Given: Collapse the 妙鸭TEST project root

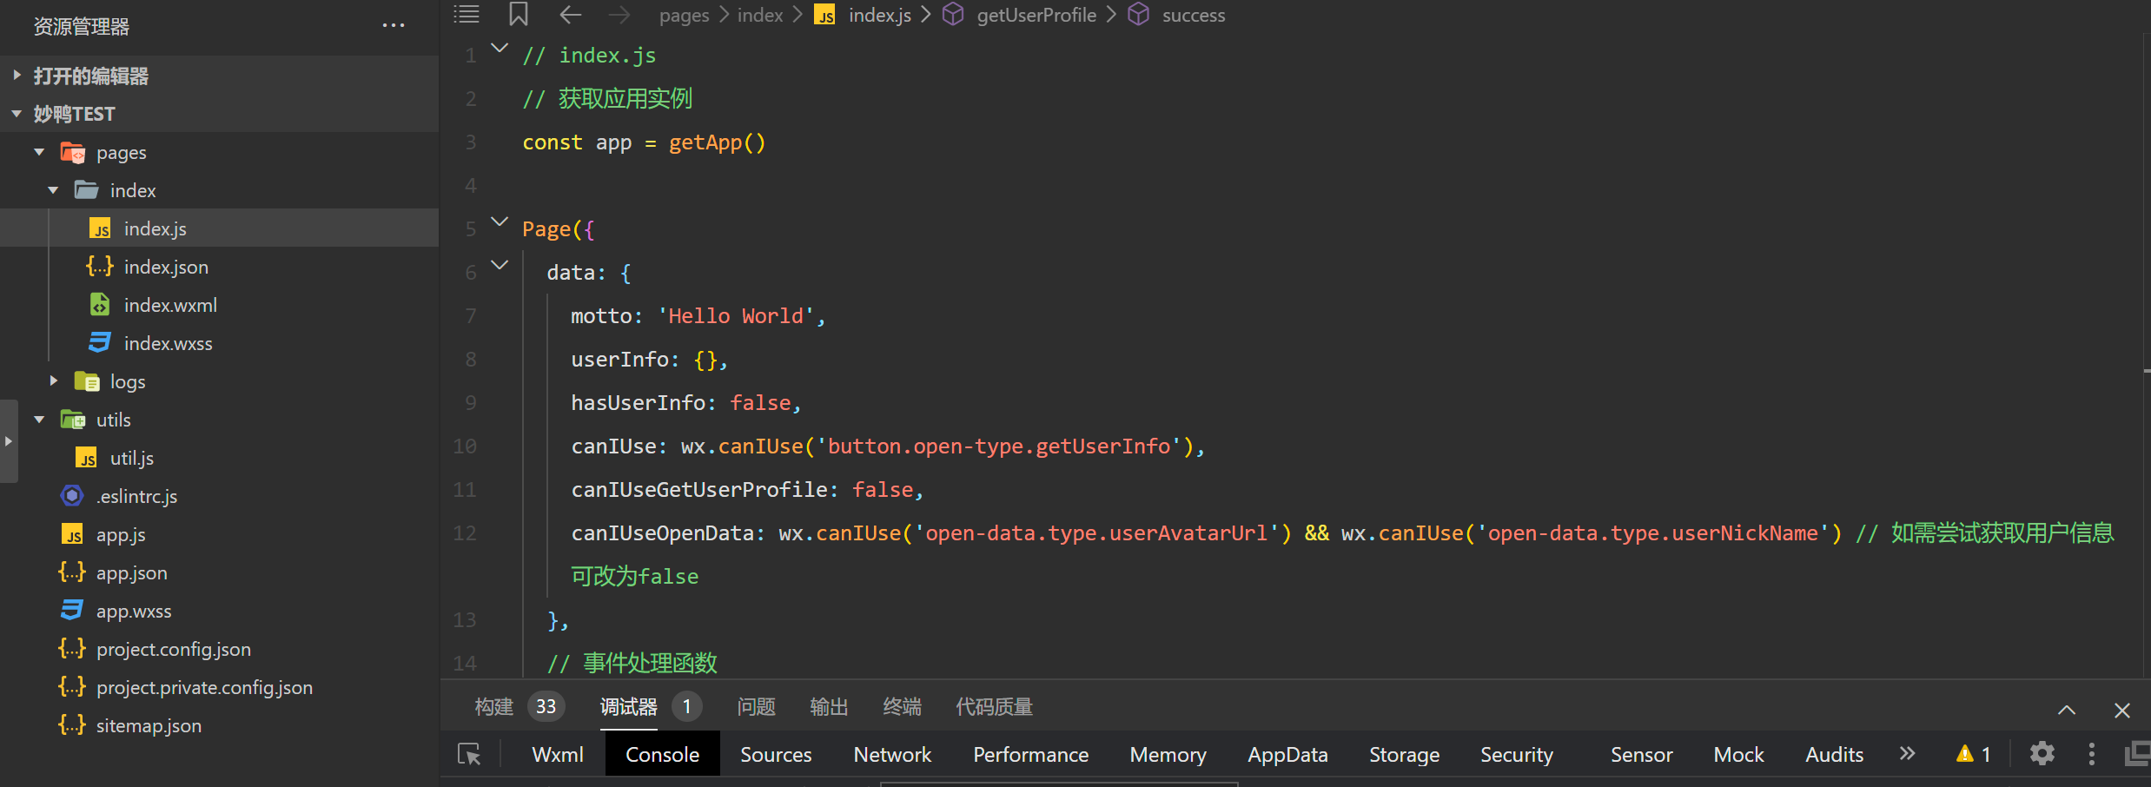Looking at the screenshot, I should 17,114.
